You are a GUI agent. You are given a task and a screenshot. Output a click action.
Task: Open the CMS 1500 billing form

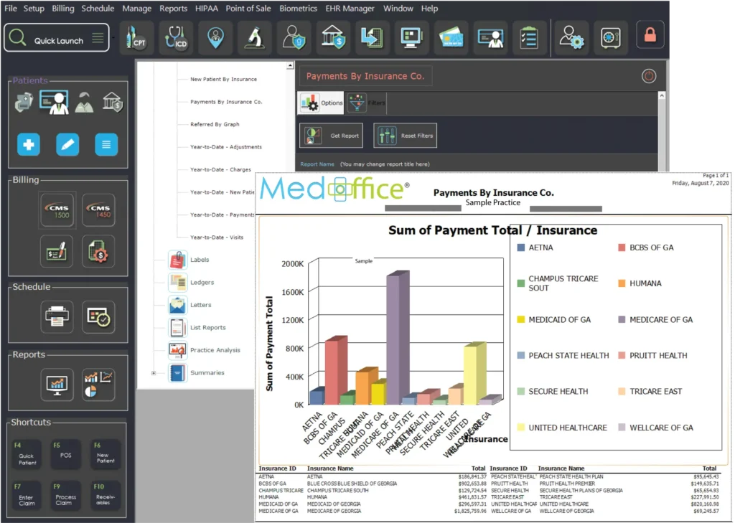click(x=57, y=211)
